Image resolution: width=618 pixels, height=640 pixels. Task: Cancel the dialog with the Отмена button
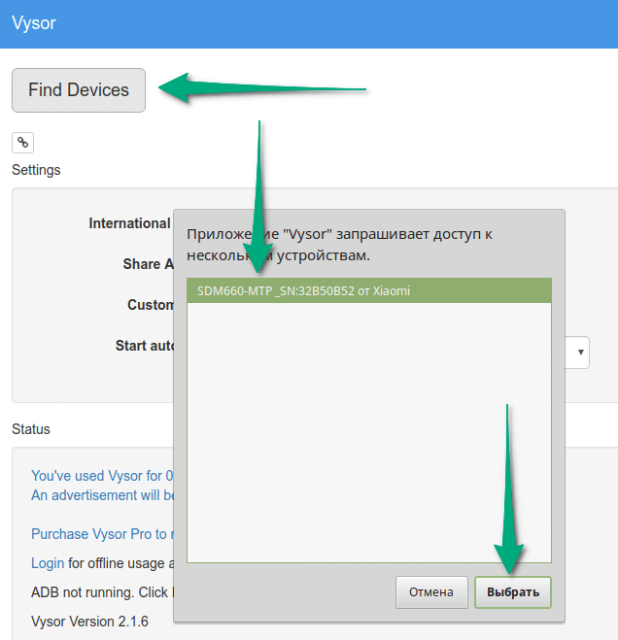[431, 592]
